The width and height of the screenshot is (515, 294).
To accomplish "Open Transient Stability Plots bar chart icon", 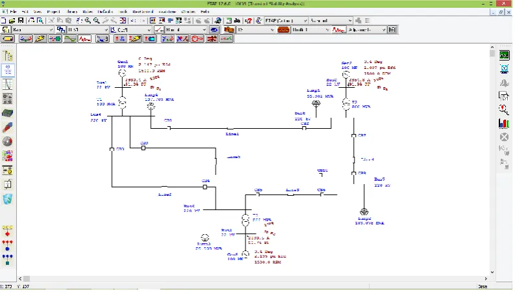I will click(x=504, y=124).
